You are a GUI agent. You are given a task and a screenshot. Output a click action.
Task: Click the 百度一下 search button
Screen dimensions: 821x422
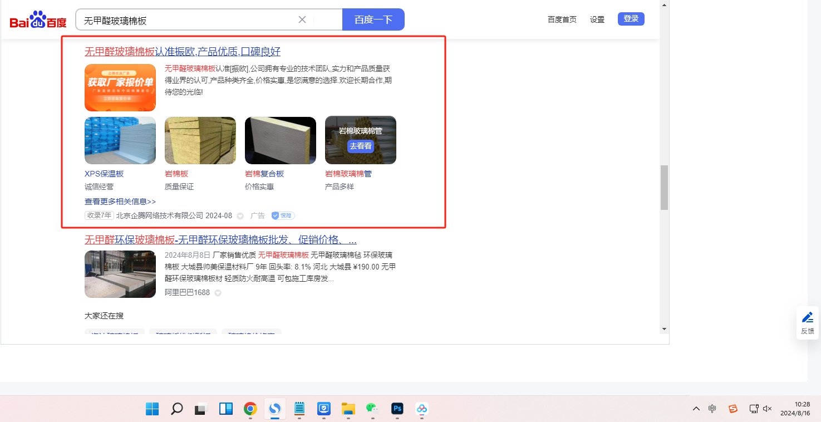(373, 19)
